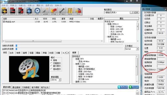
Task: Sort file list by 大小 column
Action: [x=38, y=19]
